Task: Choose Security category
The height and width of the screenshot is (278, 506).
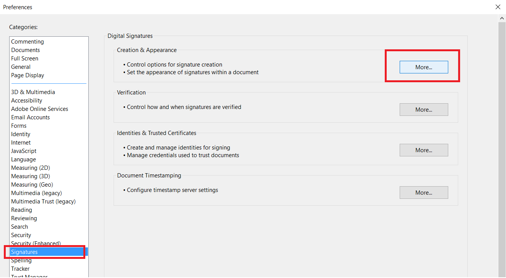Action: [x=21, y=235]
